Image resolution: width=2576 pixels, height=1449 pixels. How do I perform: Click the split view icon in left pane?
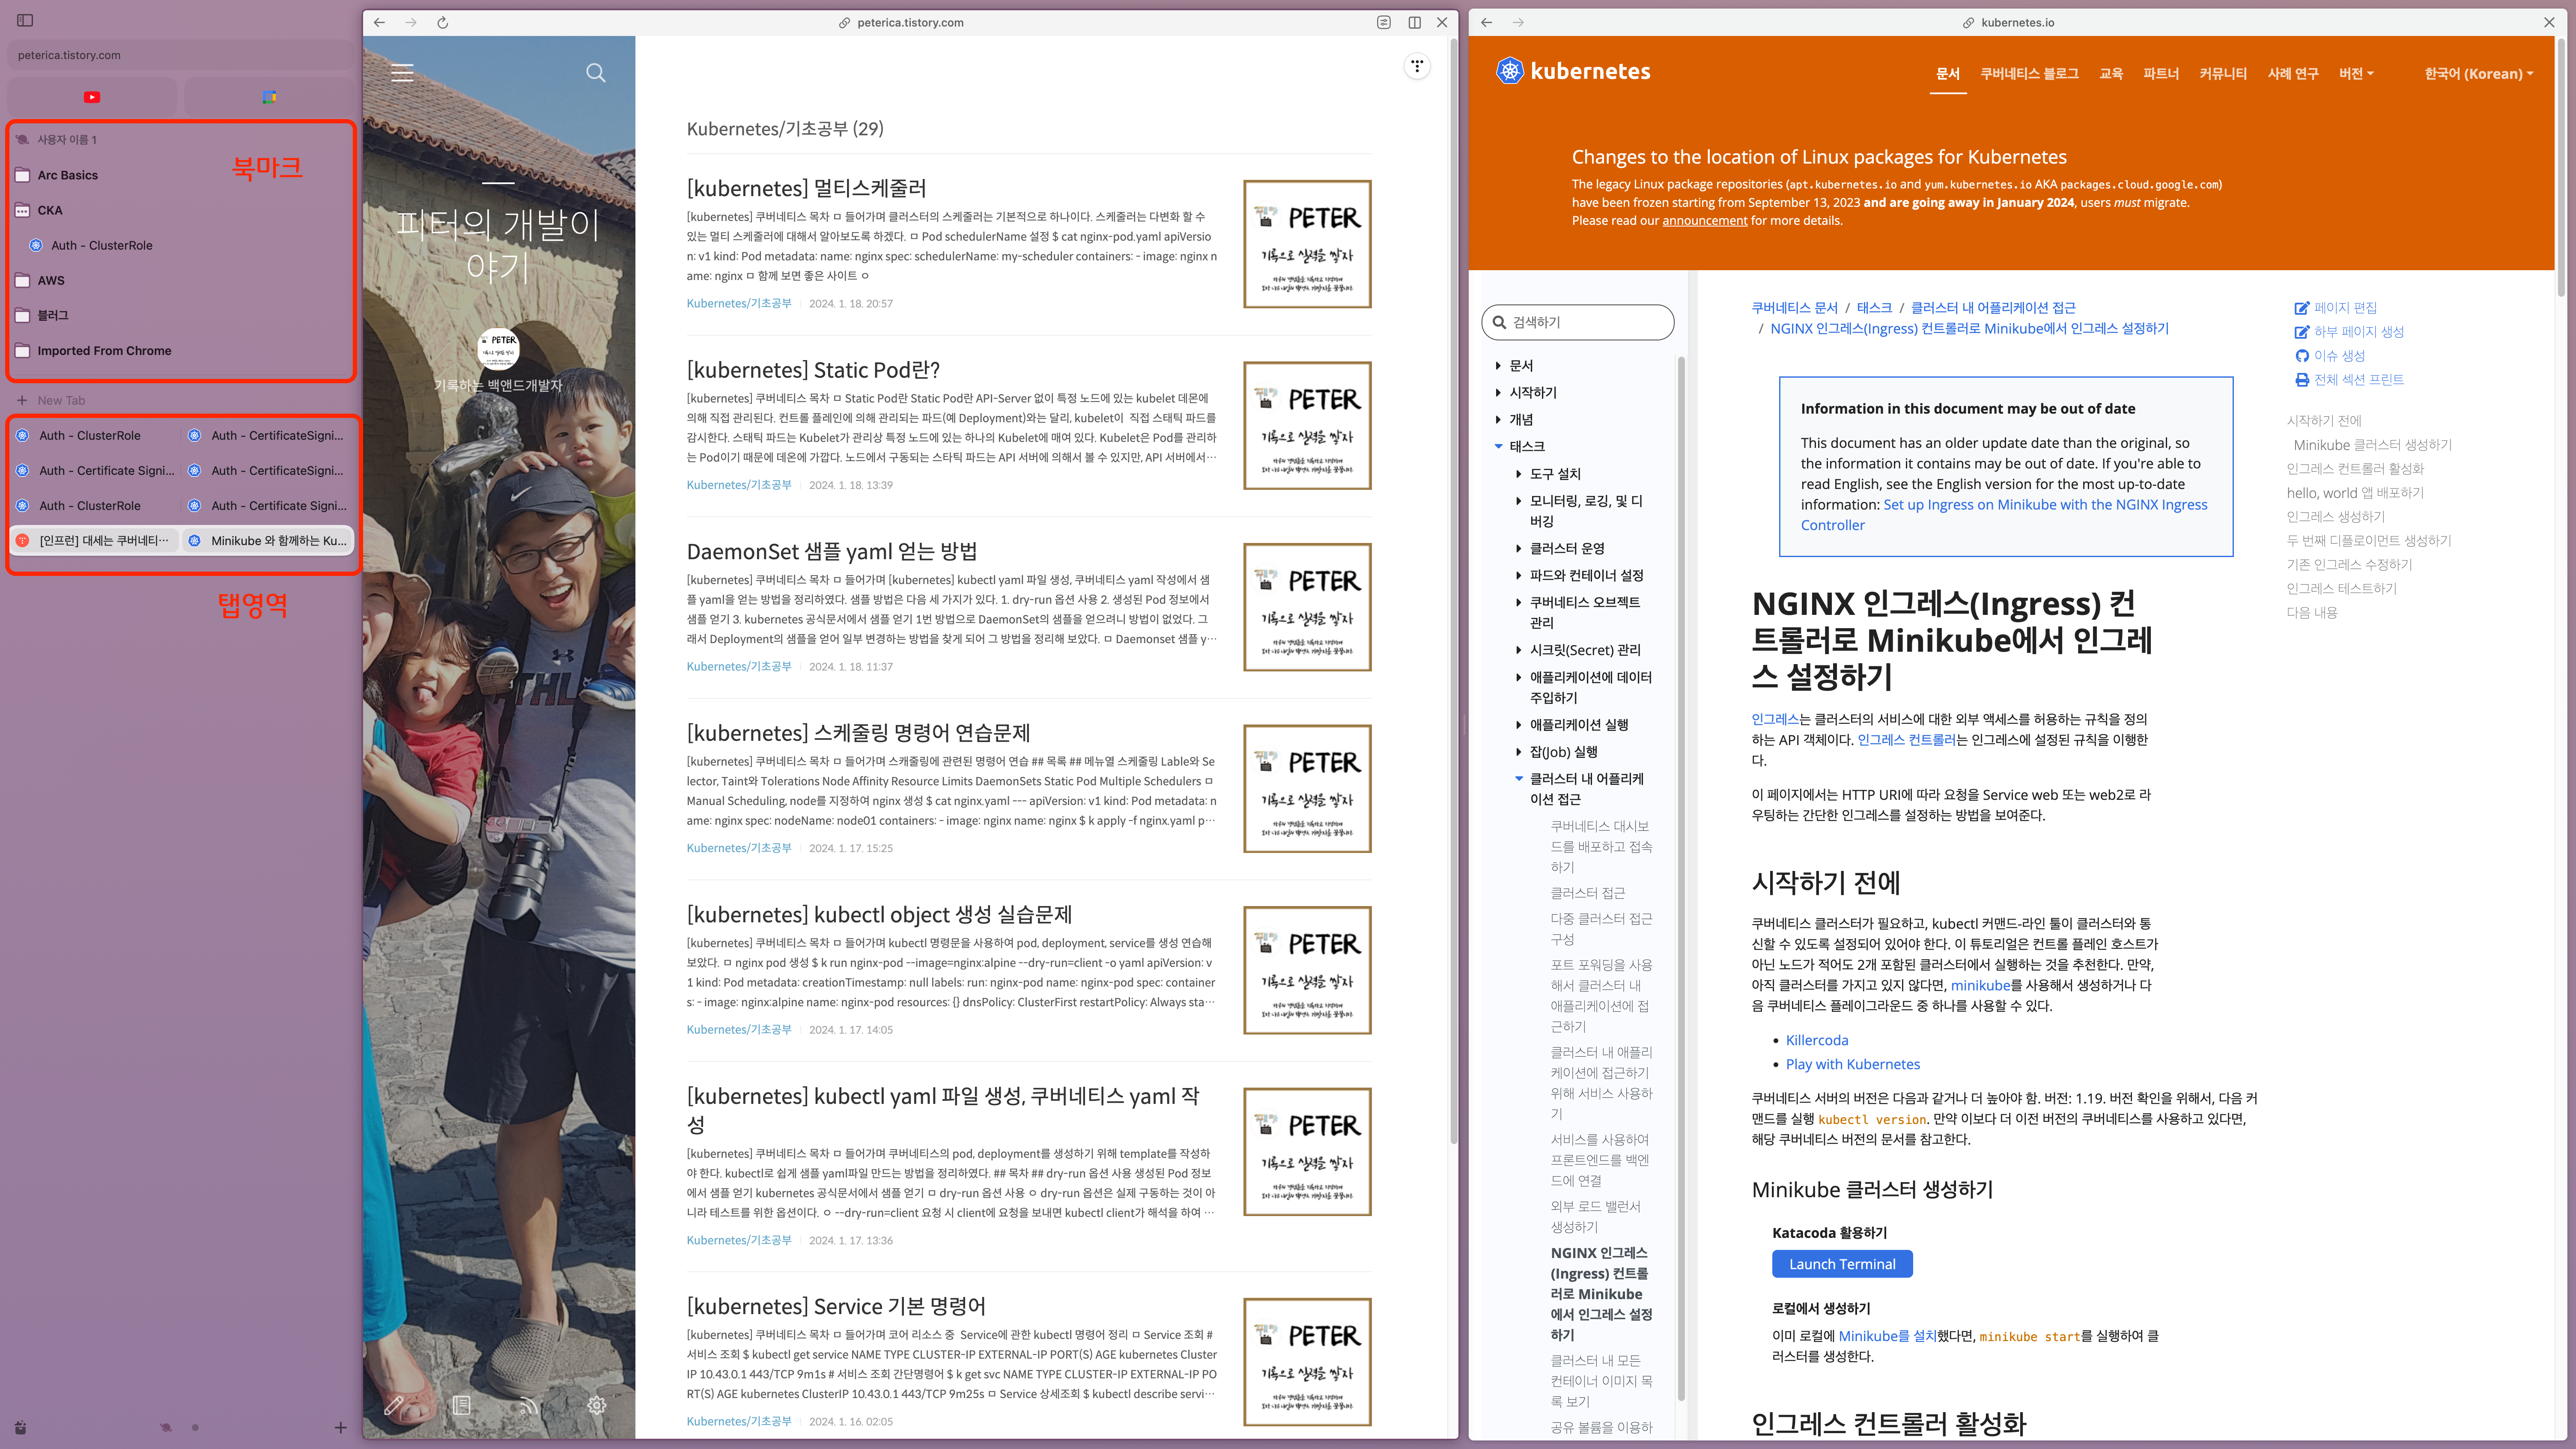coord(1415,22)
